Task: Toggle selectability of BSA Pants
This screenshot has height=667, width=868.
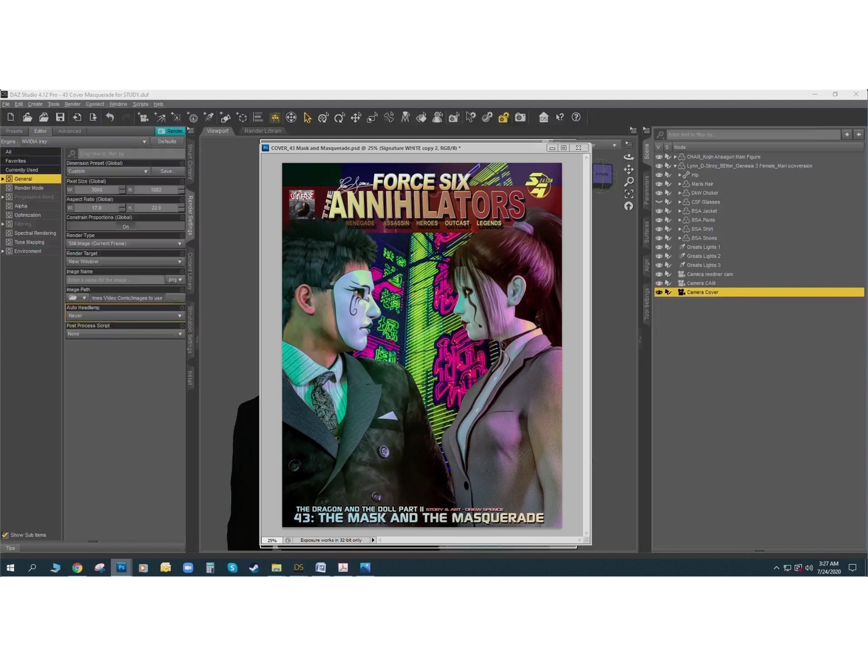Action: coord(668,220)
